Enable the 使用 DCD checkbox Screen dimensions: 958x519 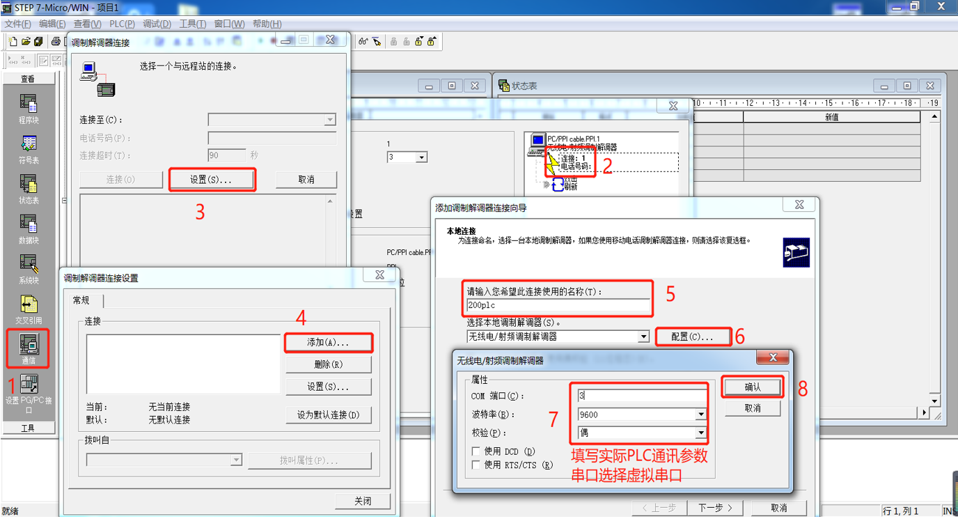click(476, 451)
